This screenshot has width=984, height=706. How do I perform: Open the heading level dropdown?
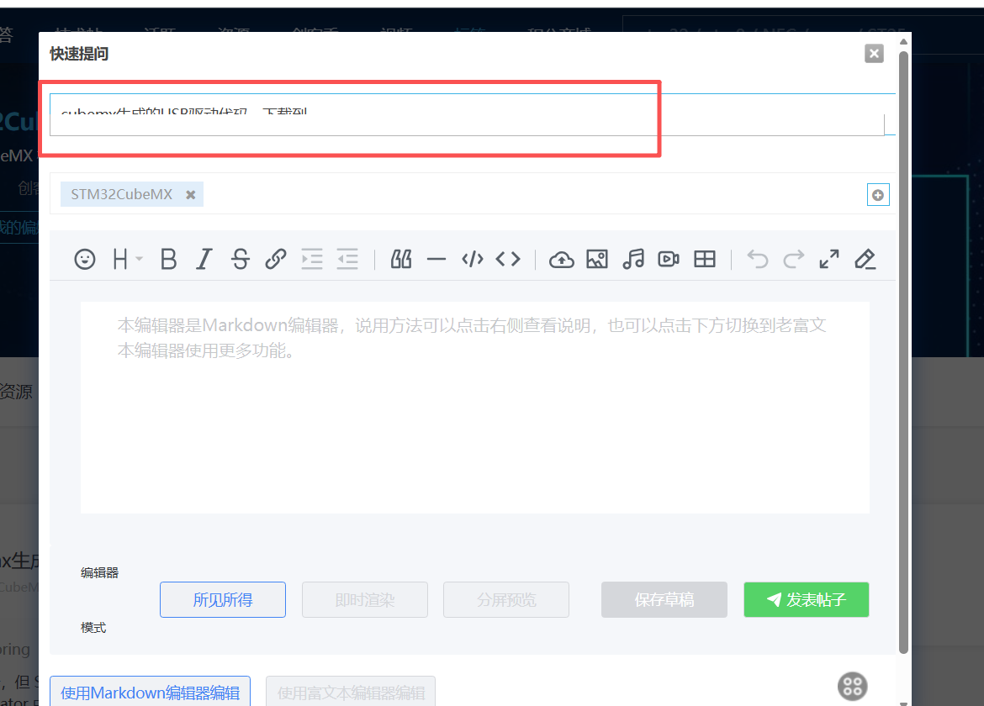[127, 259]
